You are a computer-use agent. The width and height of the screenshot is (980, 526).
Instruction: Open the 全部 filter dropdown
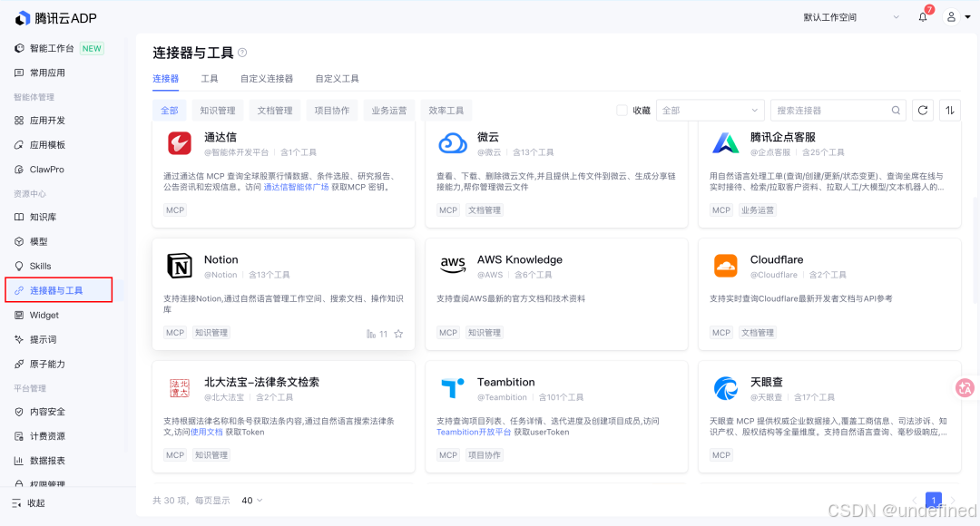[x=710, y=111]
